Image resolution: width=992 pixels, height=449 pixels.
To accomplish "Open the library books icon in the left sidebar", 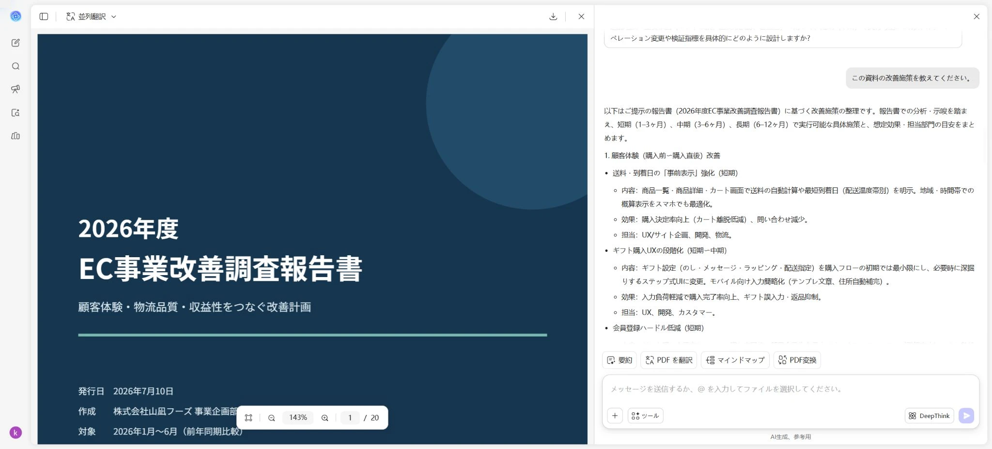I will [15, 136].
